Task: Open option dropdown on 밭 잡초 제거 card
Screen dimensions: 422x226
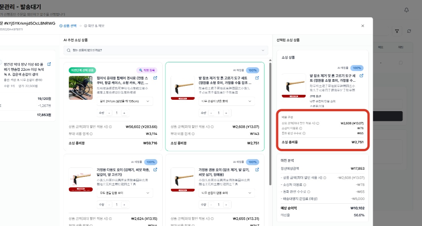Action: coord(227,101)
